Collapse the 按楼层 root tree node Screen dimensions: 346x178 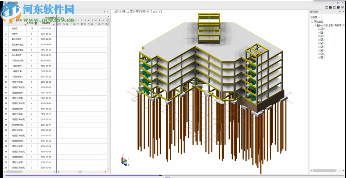[x=312, y=22]
